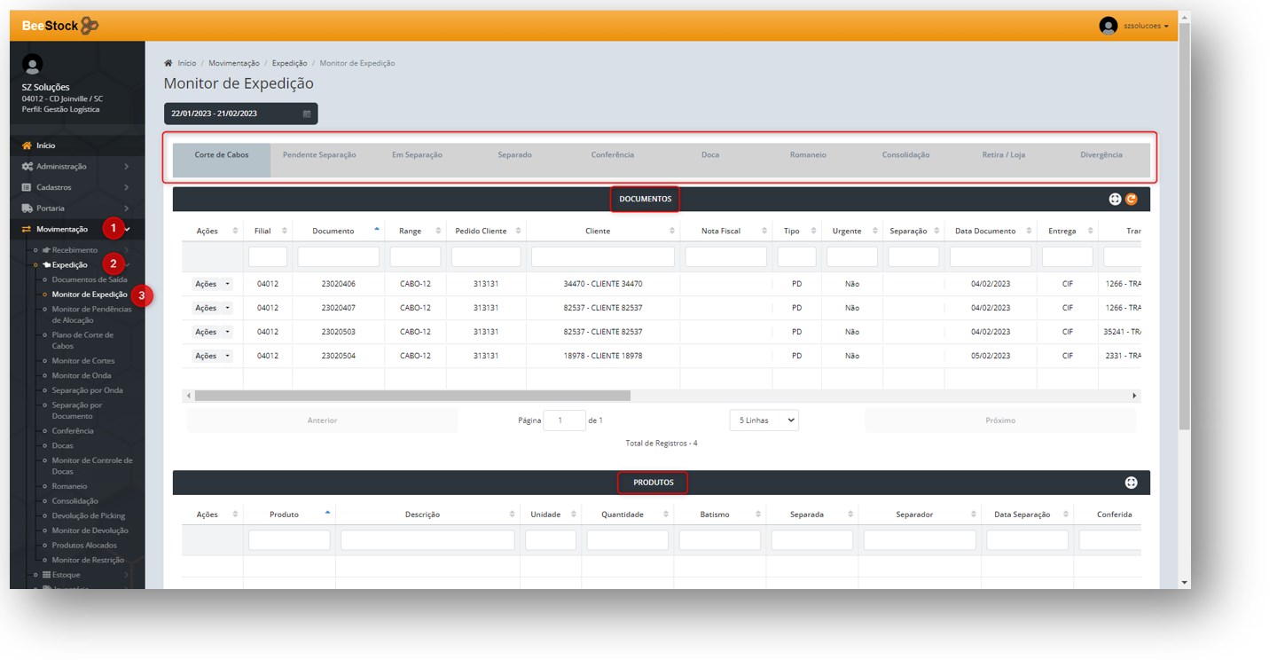
Task: Open Monitor de Cortes in the sidebar
Action: [x=83, y=361]
